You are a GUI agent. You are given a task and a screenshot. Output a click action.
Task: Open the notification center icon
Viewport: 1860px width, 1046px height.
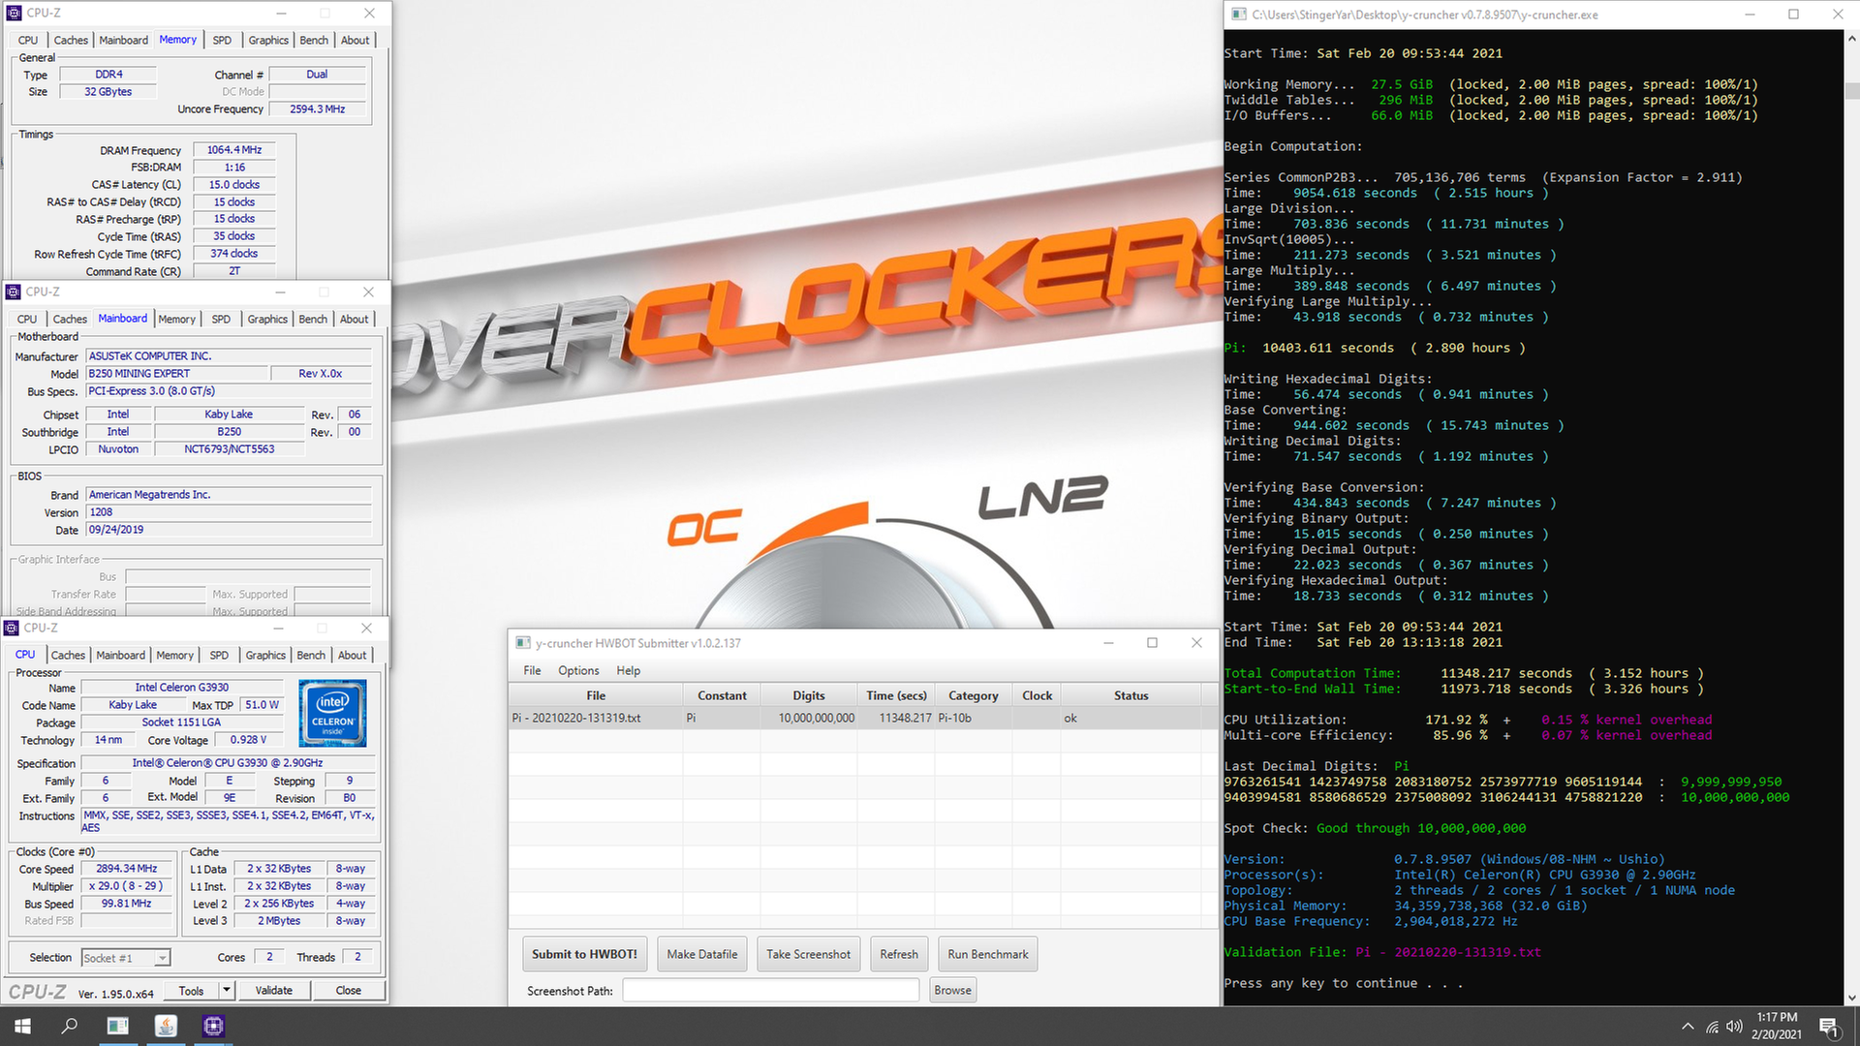pos(1829,1027)
